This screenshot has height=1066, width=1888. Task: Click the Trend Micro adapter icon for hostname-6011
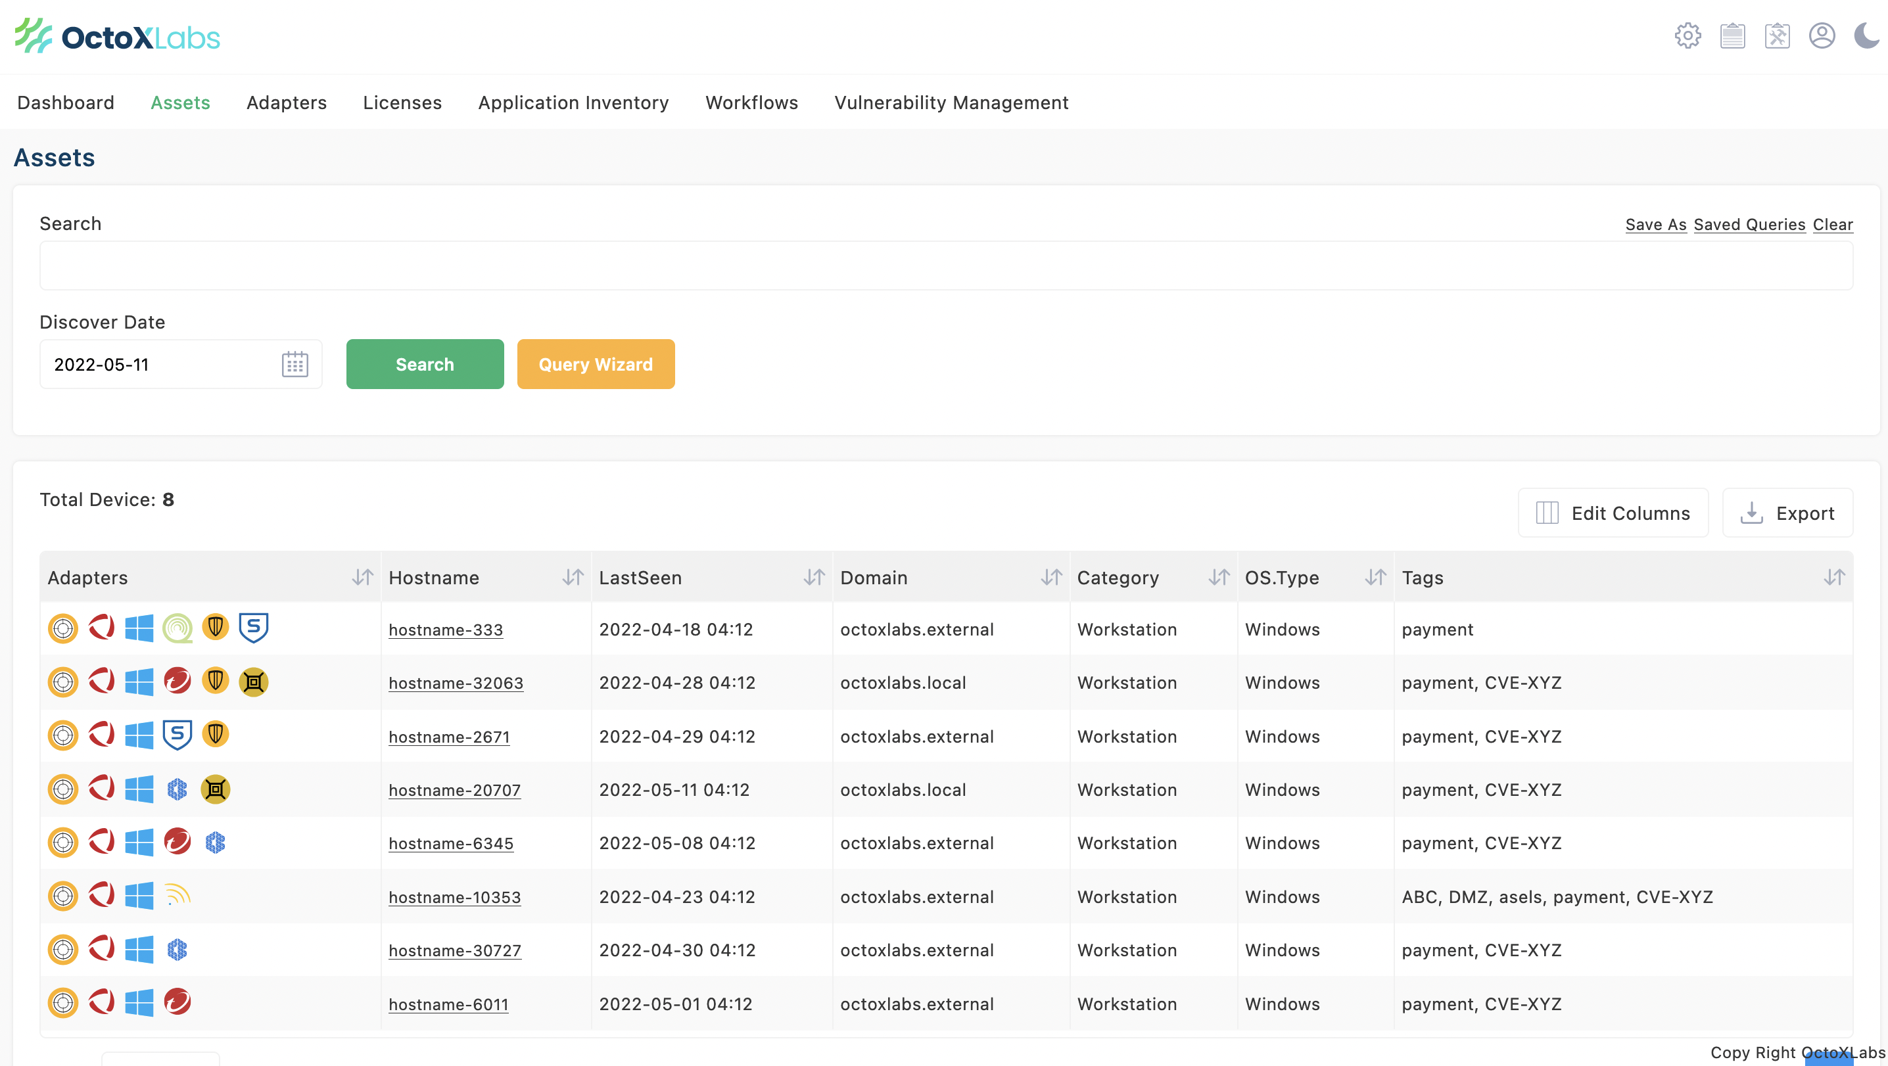(177, 1002)
